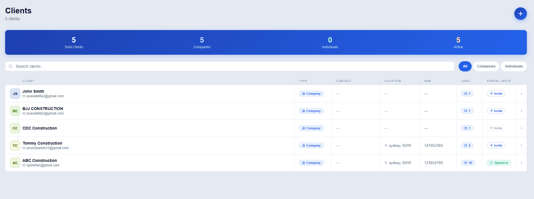The height and width of the screenshot is (199, 534).
Task: Open the ABC Construction client name
Action: coord(40,160)
